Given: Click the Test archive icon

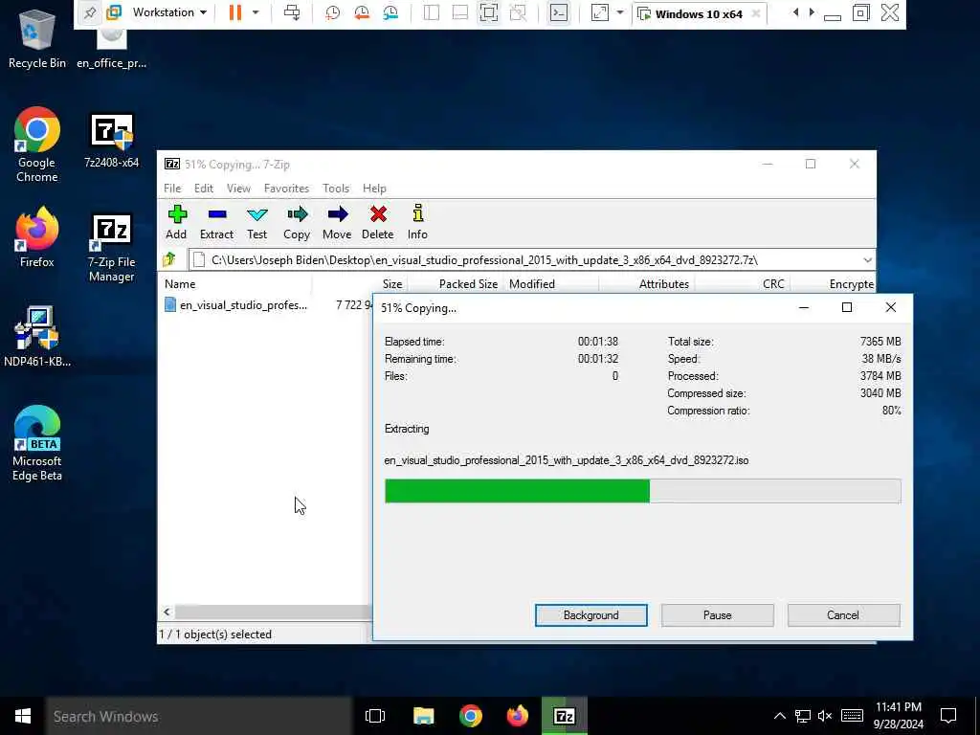Looking at the screenshot, I should pos(256,215).
